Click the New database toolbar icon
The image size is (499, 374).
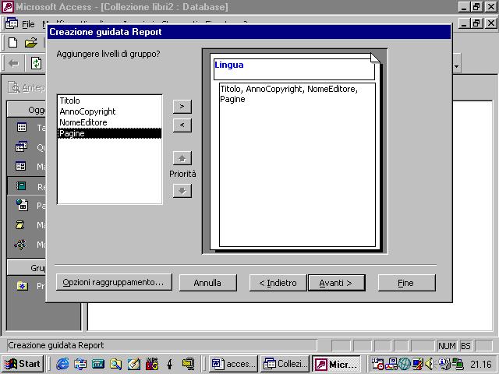tap(12, 42)
